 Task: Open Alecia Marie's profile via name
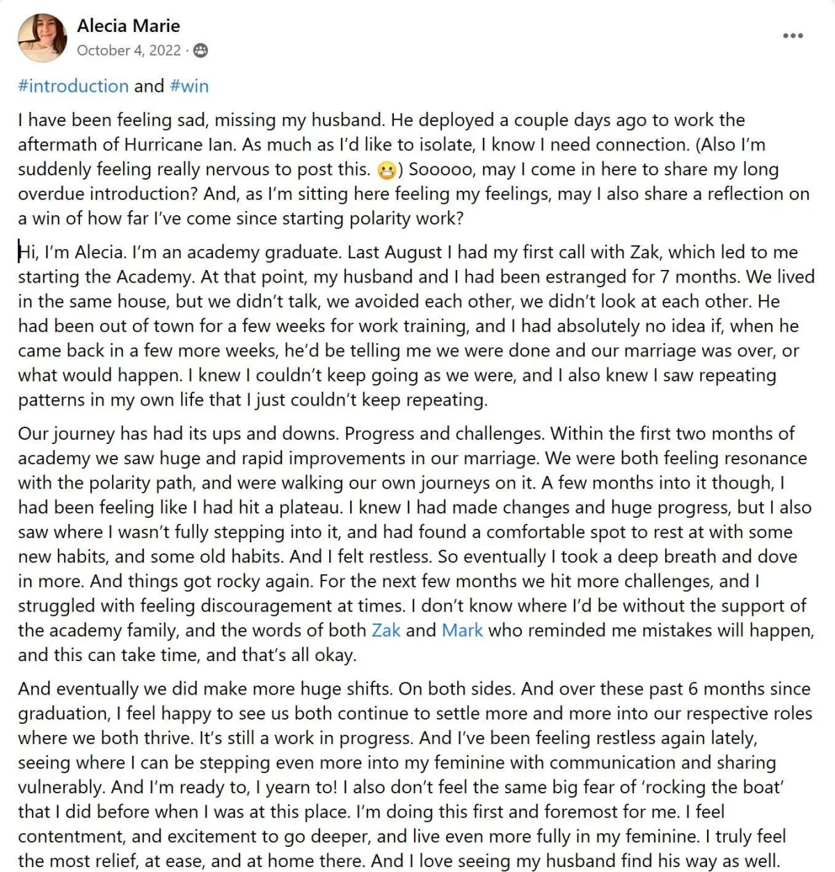(129, 26)
